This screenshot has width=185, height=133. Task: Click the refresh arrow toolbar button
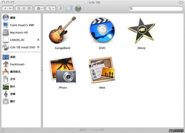click(61, 8)
